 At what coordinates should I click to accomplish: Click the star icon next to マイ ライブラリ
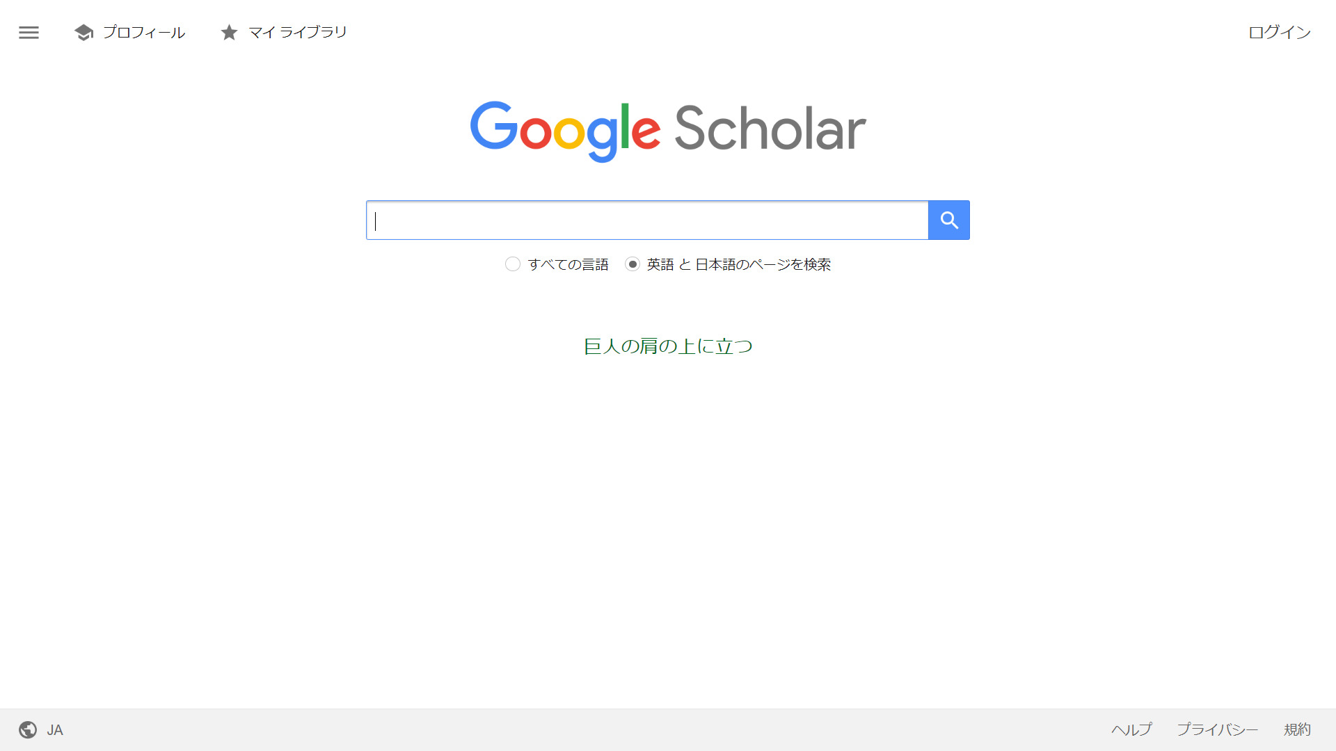tap(229, 32)
